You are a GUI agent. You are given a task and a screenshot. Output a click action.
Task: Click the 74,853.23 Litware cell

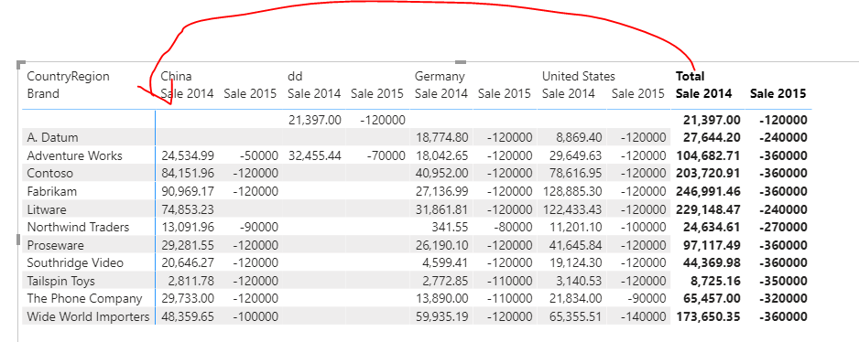pyautogui.click(x=188, y=209)
